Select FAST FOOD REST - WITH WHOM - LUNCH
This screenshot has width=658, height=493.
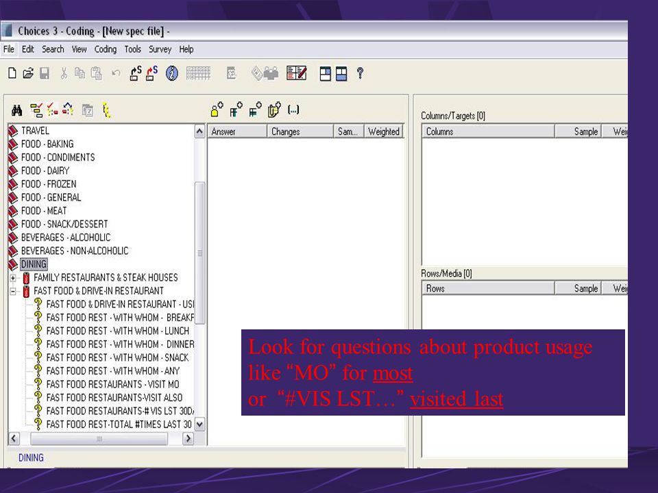[117, 331]
